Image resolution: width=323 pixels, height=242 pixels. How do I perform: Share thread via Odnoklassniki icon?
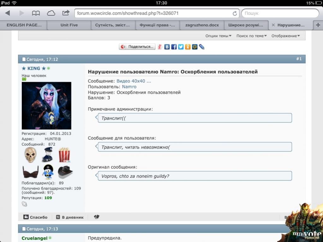pyautogui.click(x=188, y=47)
